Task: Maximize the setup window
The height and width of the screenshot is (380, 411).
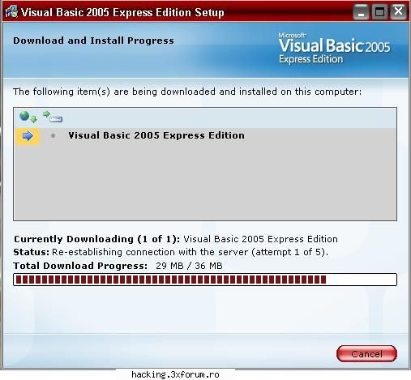Action: [379, 12]
